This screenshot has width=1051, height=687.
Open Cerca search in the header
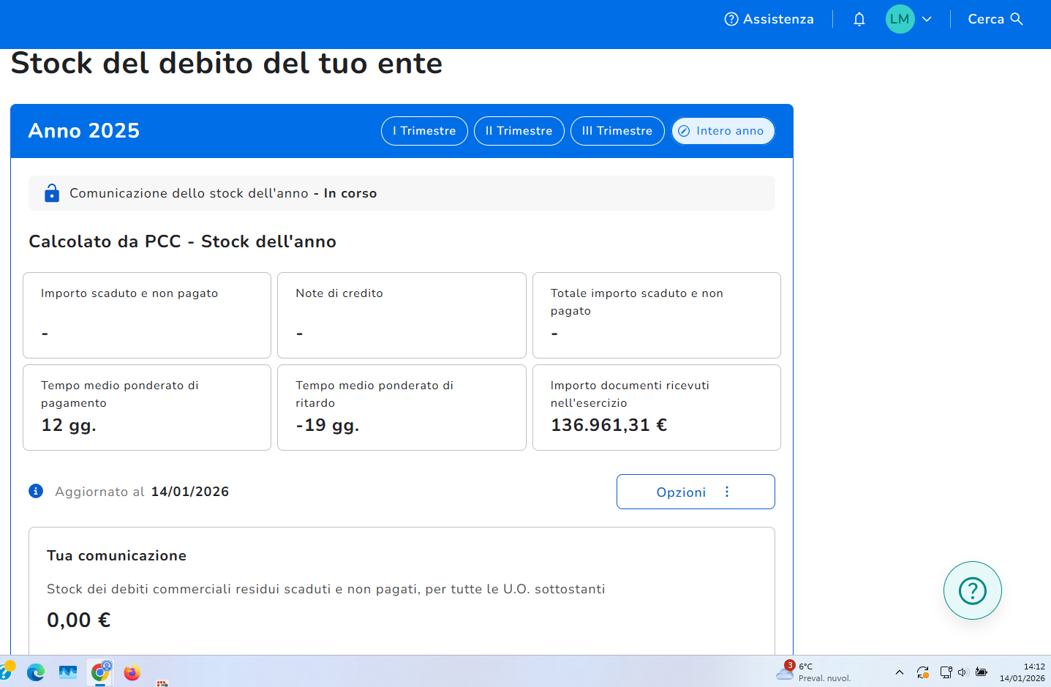click(x=995, y=19)
